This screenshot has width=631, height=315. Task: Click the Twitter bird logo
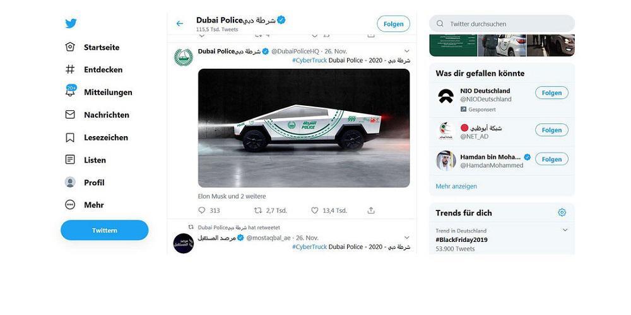tap(71, 24)
